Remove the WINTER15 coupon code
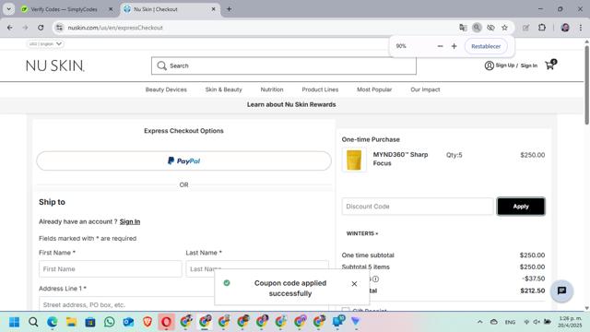The width and height of the screenshot is (590, 332). click(377, 233)
